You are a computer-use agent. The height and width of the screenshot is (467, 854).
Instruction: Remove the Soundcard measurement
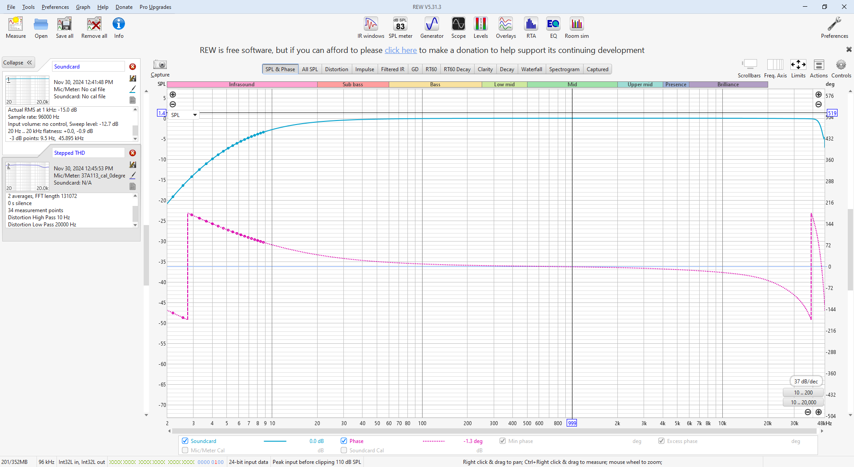pyautogui.click(x=133, y=67)
